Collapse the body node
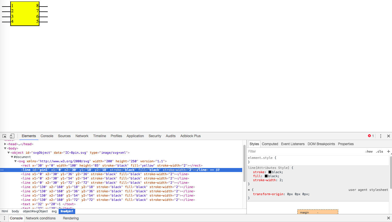The width and height of the screenshot is (392, 222). point(5,148)
